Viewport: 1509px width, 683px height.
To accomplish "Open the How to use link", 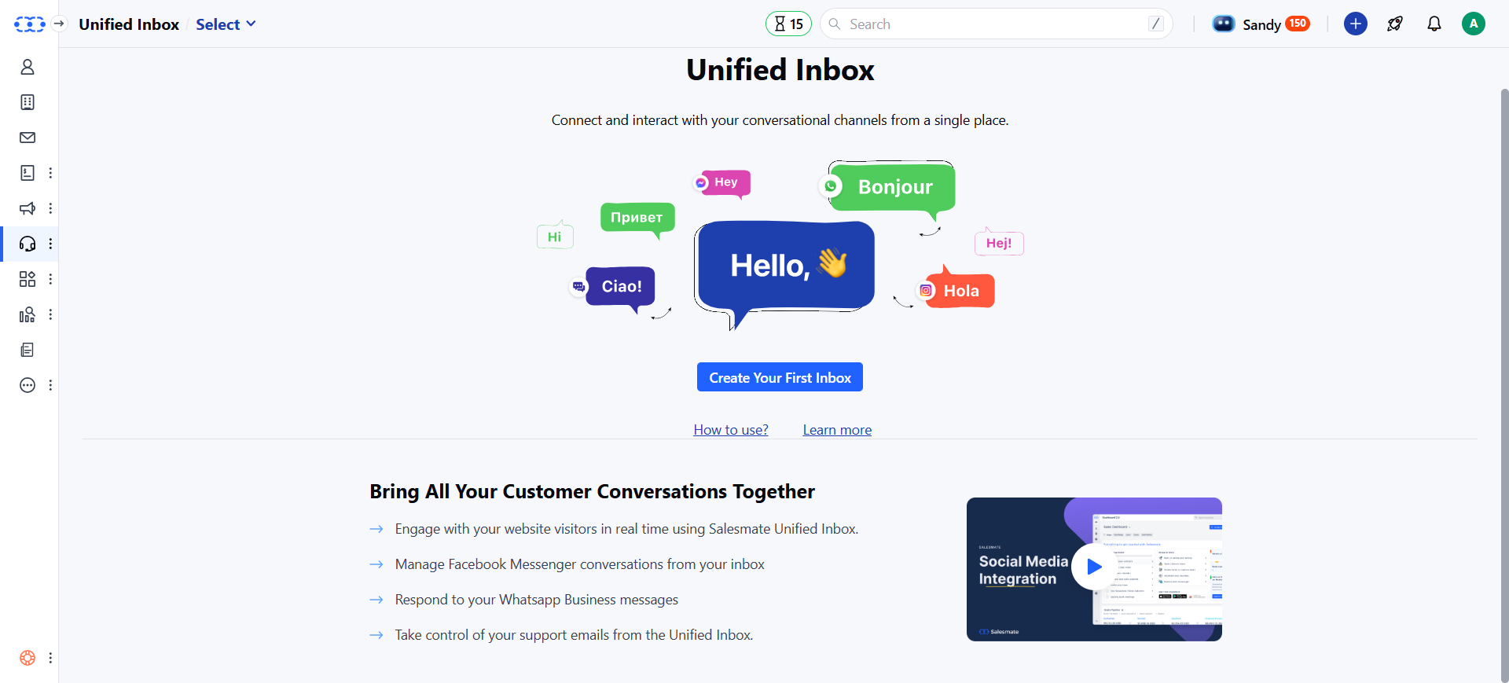I will coord(730,429).
